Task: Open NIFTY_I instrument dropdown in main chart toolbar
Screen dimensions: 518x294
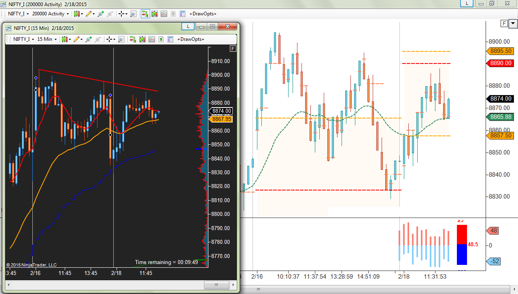Action: (18, 14)
